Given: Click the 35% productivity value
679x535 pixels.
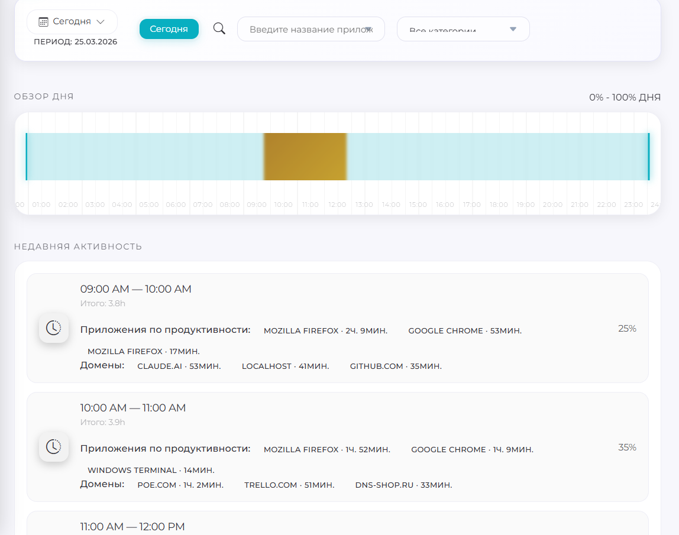Looking at the screenshot, I should click(x=627, y=447).
